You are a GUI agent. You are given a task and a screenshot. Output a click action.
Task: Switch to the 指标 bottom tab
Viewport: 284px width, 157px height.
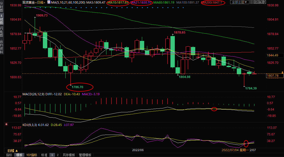pos(9,155)
